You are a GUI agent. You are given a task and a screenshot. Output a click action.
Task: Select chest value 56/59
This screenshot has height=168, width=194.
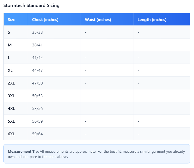point(37,121)
